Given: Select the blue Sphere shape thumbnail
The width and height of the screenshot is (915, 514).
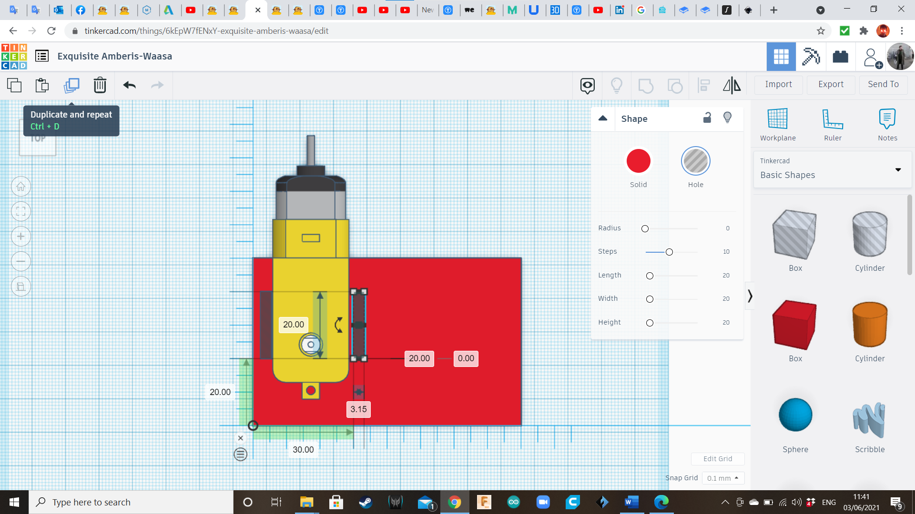Looking at the screenshot, I should (795, 415).
